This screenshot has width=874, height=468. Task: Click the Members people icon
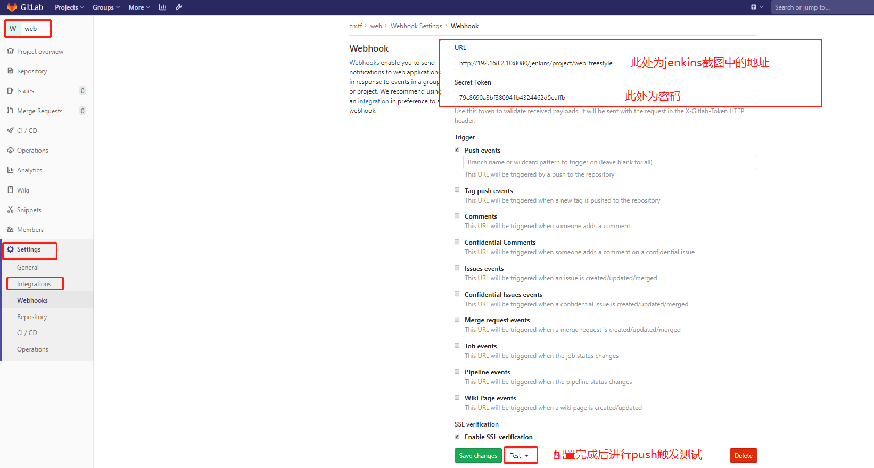[10, 230]
